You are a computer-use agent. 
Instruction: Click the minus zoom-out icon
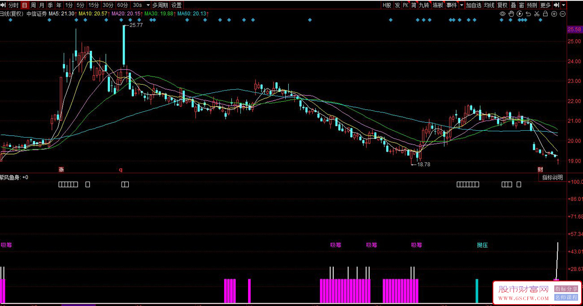click(x=563, y=14)
